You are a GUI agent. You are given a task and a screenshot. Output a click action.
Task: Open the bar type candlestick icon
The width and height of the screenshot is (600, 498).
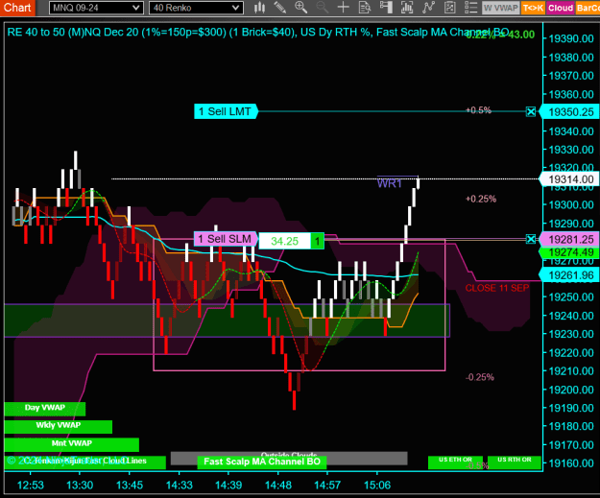tap(259, 8)
